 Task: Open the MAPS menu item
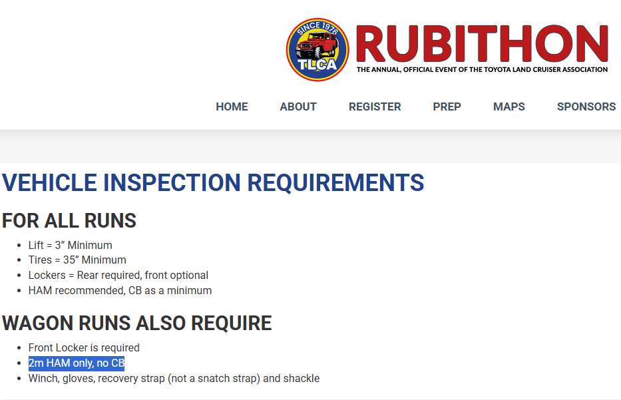click(x=509, y=106)
